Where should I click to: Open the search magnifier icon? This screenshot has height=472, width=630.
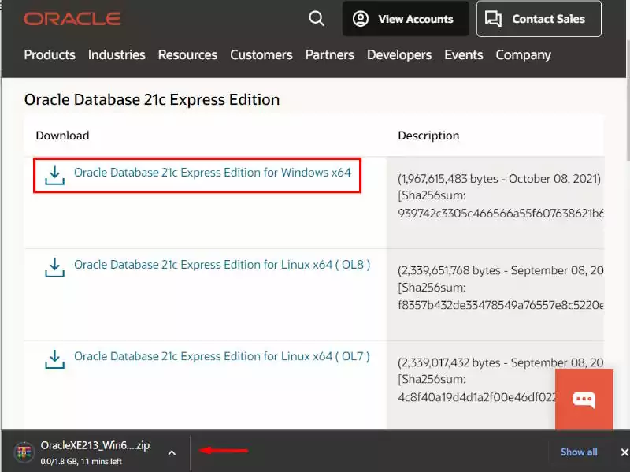pyautogui.click(x=317, y=18)
